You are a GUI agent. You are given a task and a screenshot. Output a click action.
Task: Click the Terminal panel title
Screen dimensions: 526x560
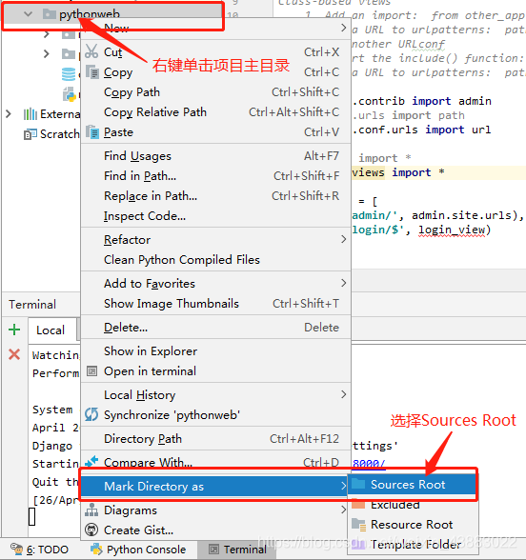point(32,305)
